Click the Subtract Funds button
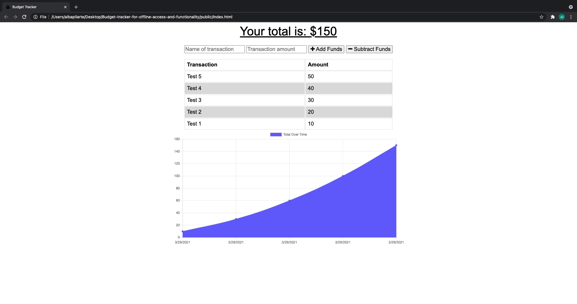 [369, 49]
